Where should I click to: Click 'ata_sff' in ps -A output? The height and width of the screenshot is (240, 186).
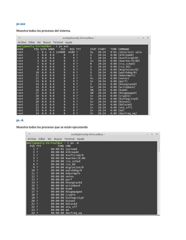click(x=71, y=207)
